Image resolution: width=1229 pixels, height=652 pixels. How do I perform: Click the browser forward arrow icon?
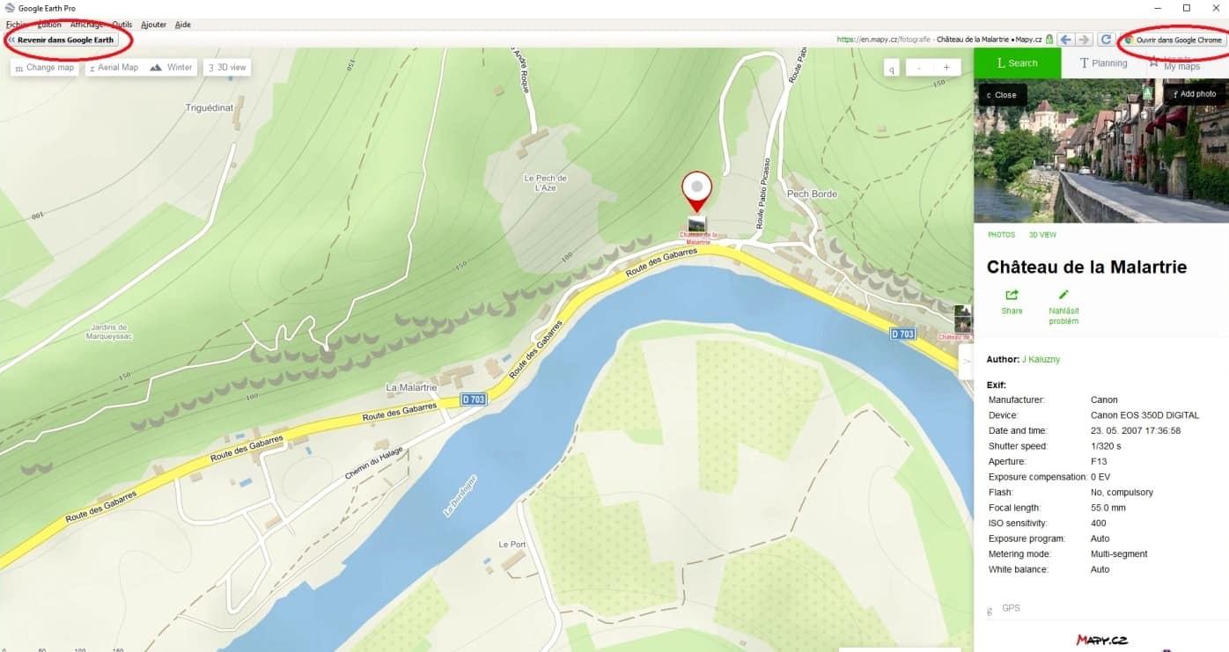point(1084,40)
